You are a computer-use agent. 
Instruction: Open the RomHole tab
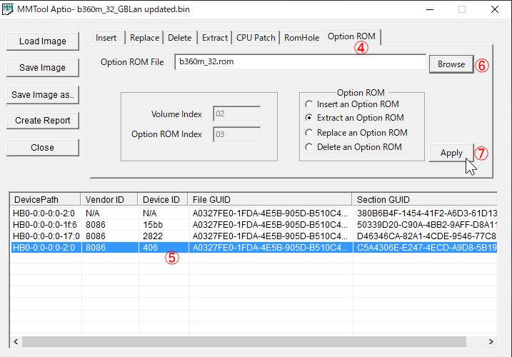[301, 38]
